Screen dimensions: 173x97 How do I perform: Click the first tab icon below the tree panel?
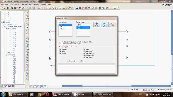(x=2, y=86)
